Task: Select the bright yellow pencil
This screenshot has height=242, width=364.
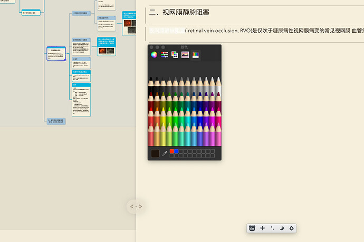Action: [163, 115]
